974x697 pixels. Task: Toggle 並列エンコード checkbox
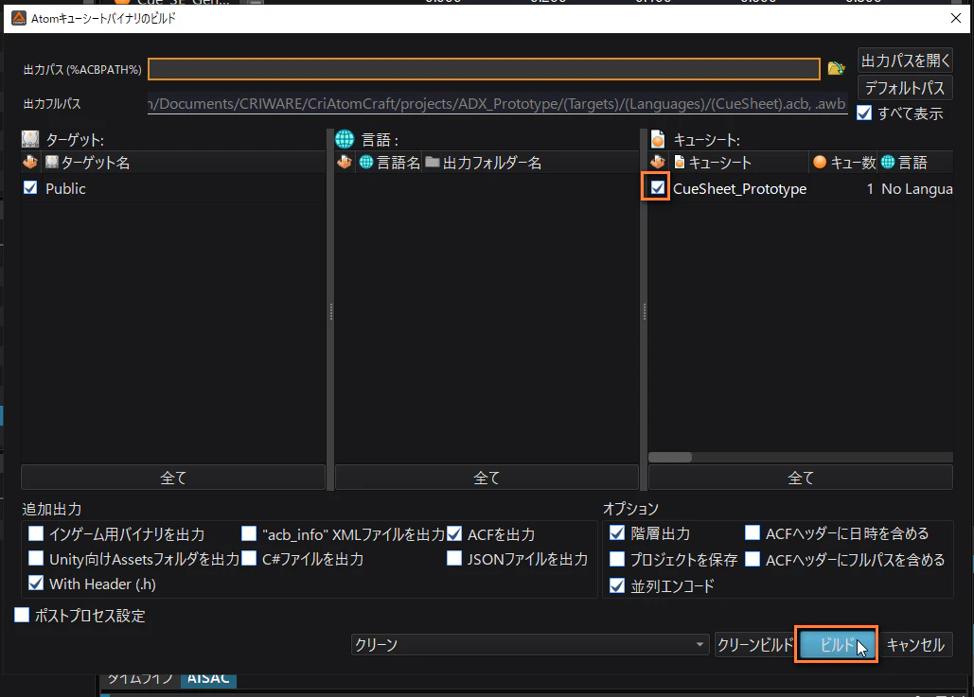(x=617, y=585)
